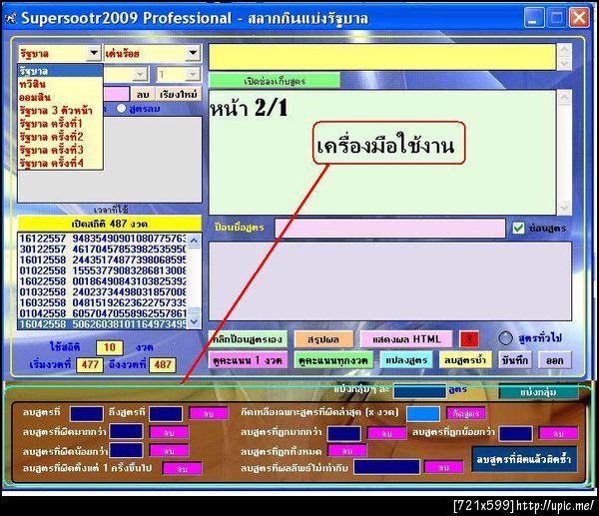Choose highlighted รัฐบาล in the dropdown list
The width and height of the screenshot is (599, 516).
pyautogui.click(x=60, y=71)
